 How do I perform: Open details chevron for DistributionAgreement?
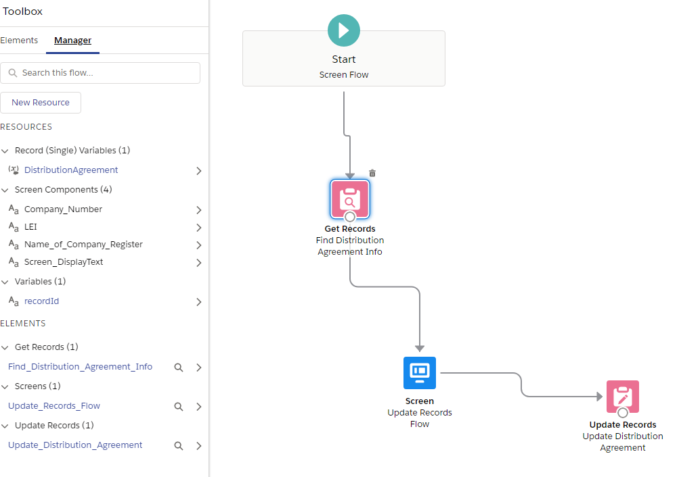tap(199, 171)
